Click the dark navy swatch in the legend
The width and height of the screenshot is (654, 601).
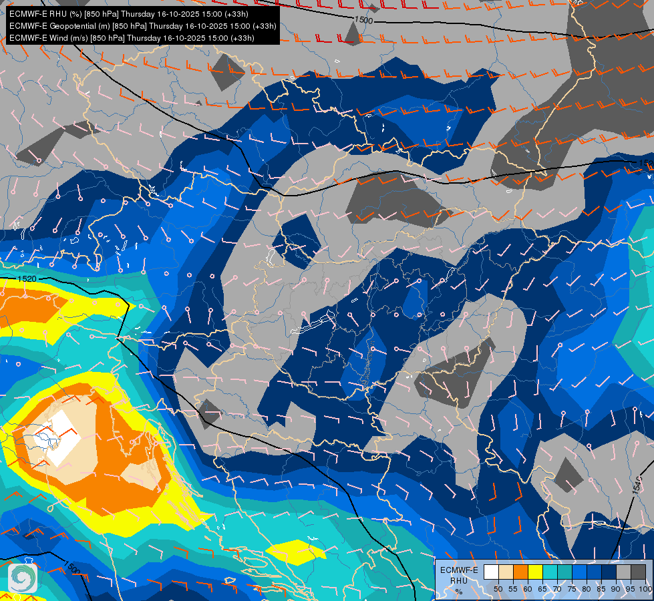609,572
